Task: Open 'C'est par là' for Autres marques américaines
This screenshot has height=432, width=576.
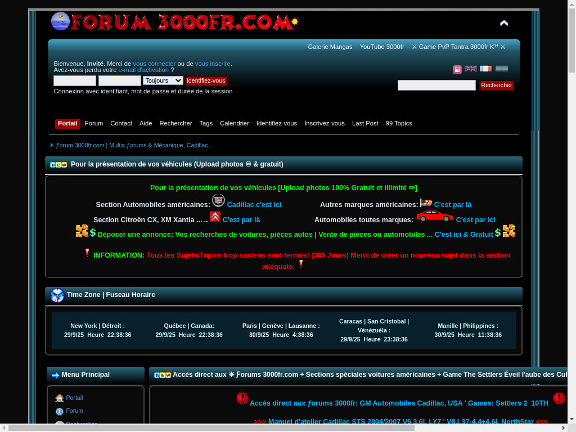Action: tap(453, 205)
